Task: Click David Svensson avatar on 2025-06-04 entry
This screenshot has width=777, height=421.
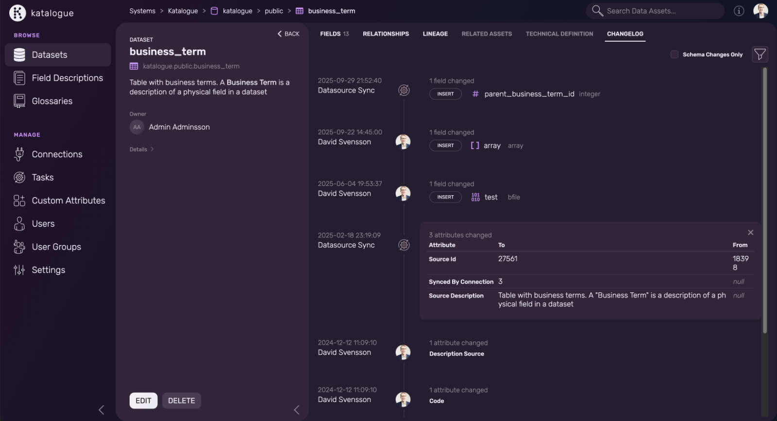Action: (x=403, y=193)
